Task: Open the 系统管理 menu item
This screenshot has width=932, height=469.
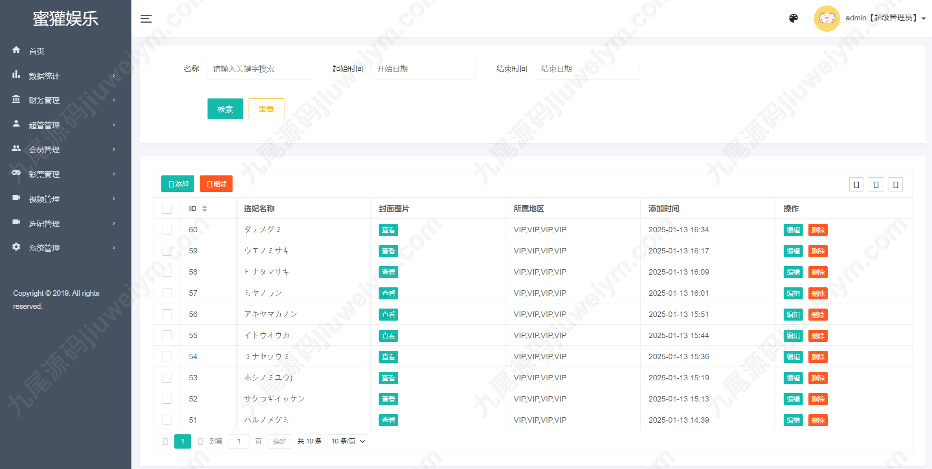Action: coord(66,248)
